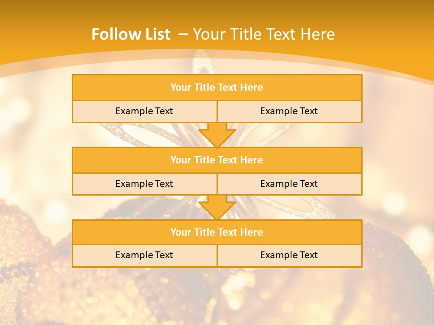
Task: Click the top block's orange title bar
Action: [217, 88]
